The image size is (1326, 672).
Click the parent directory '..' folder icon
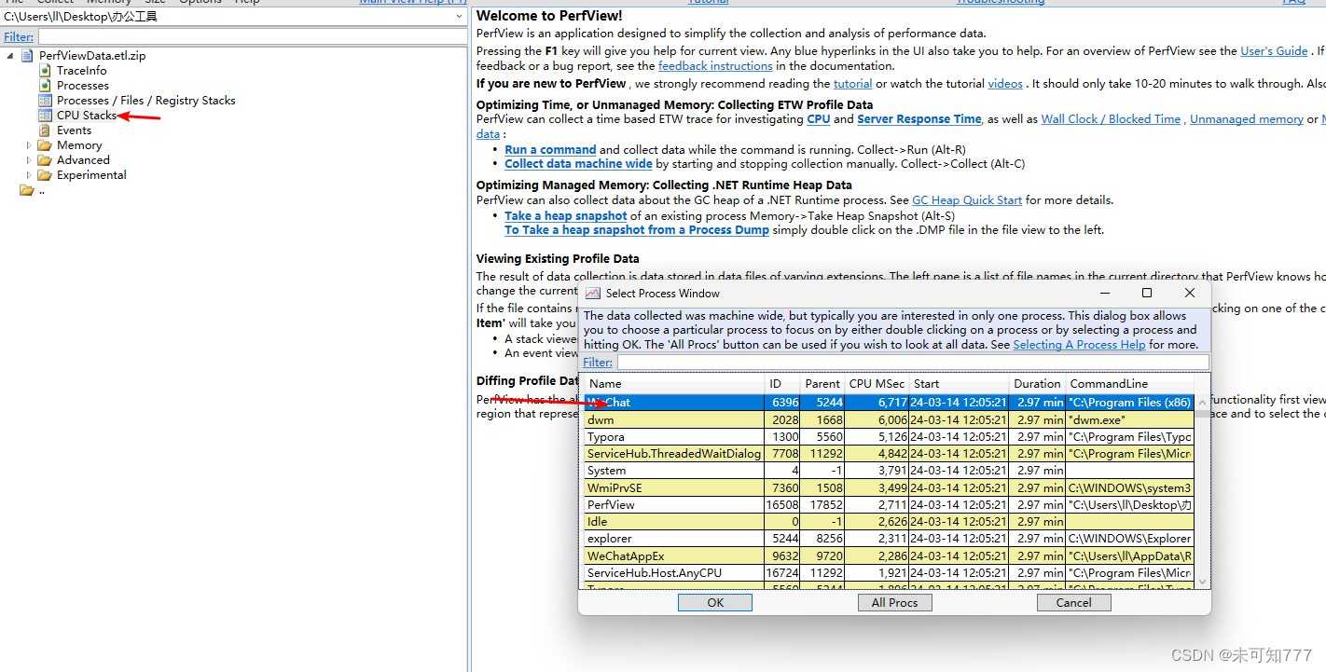[26, 190]
